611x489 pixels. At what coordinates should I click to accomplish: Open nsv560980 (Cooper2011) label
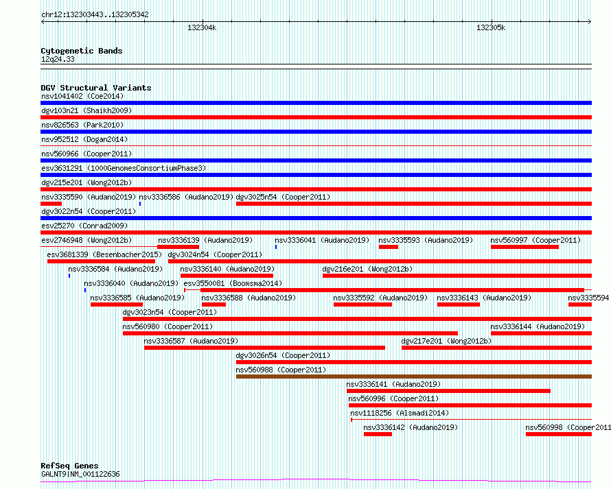click(x=168, y=326)
